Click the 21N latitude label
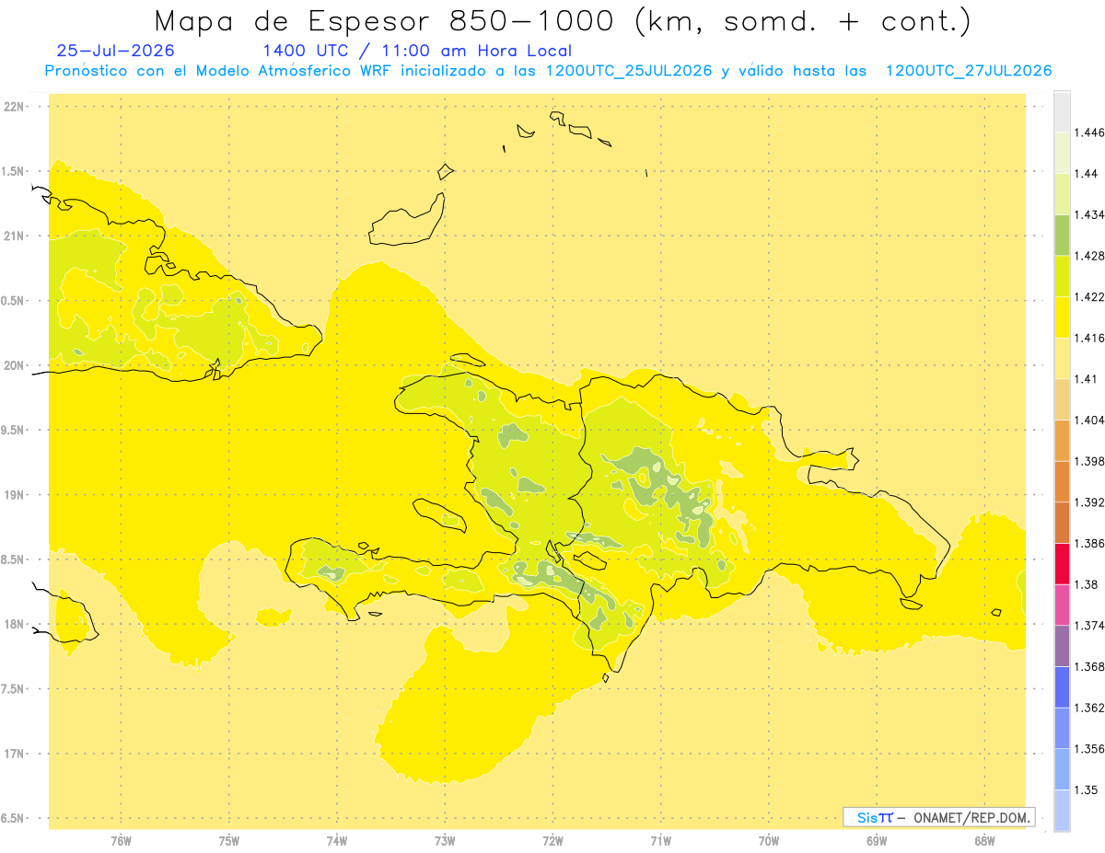1105x853 pixels. pyautogui.click(x=14, y=236)
